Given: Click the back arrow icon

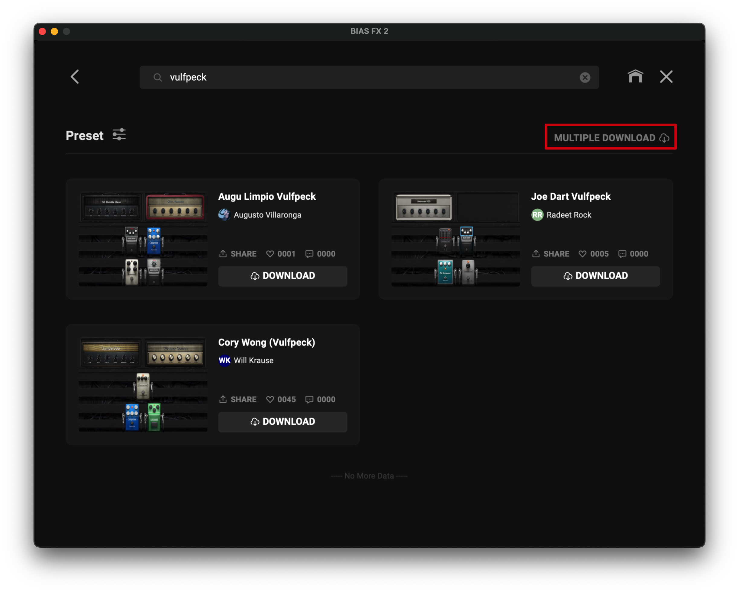Looking at the screenshot, I should point(75,77).
